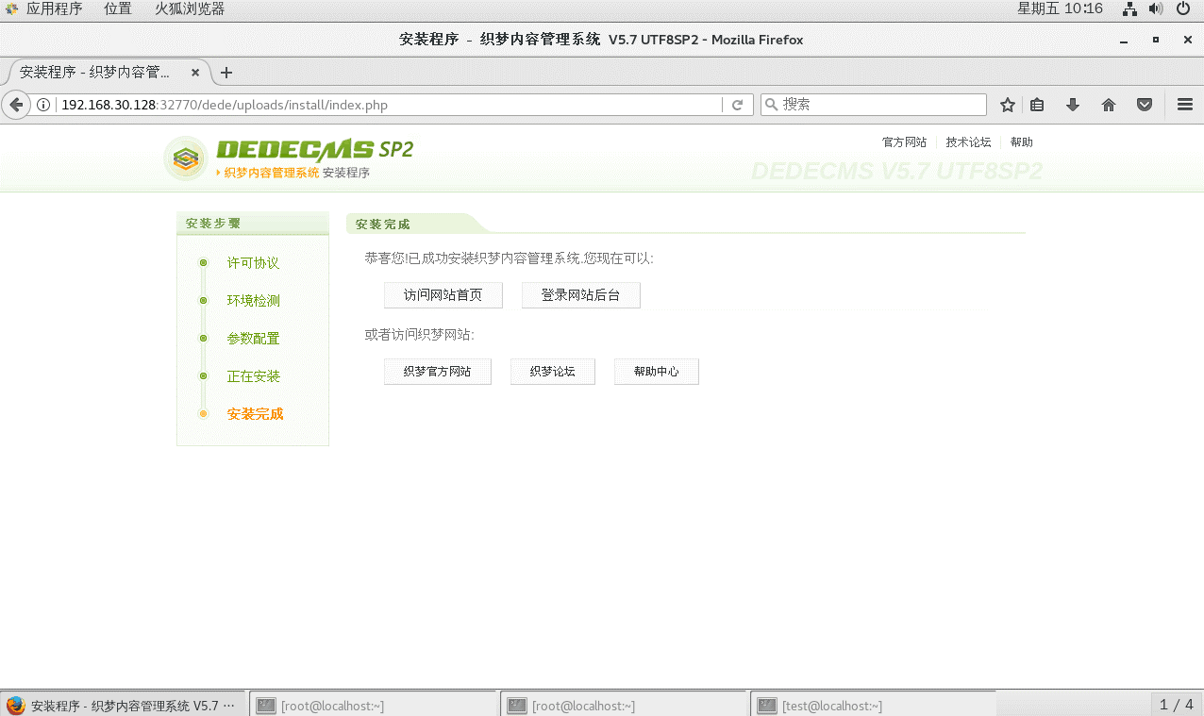Click the power icon in top panel
Screen dimensions: 1204x716
tap(1183, 8)
